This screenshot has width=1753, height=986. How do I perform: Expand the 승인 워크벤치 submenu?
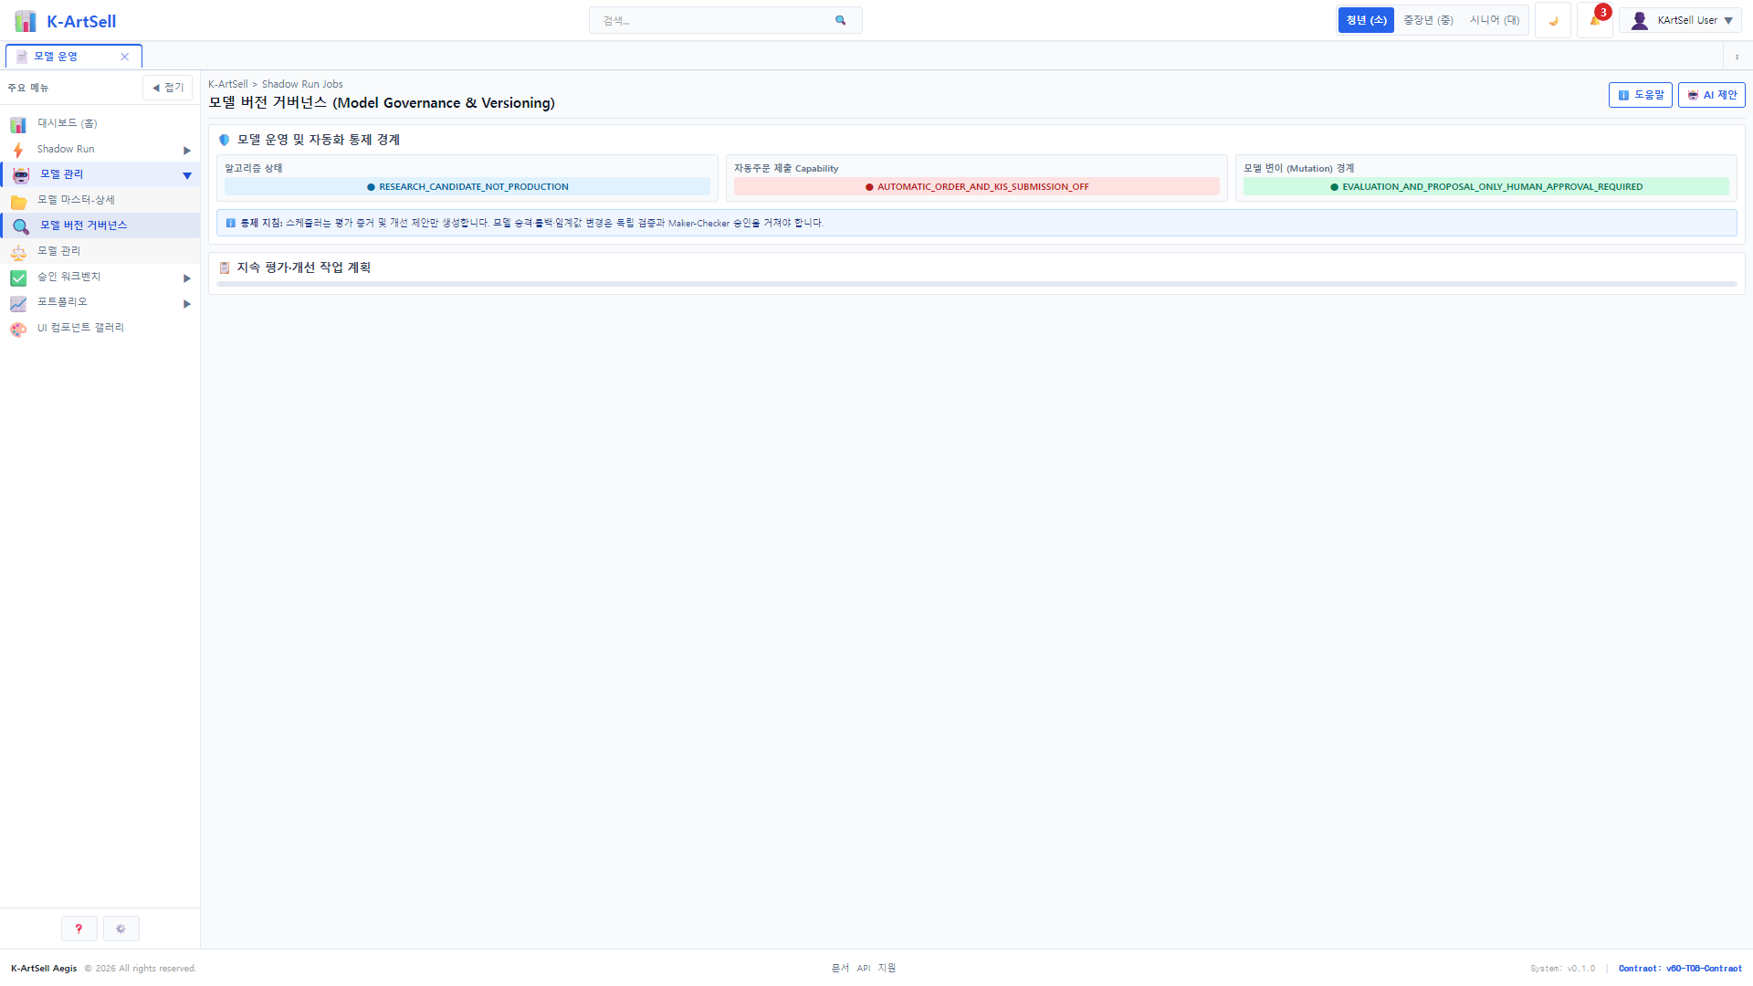(x=186, y=278)
